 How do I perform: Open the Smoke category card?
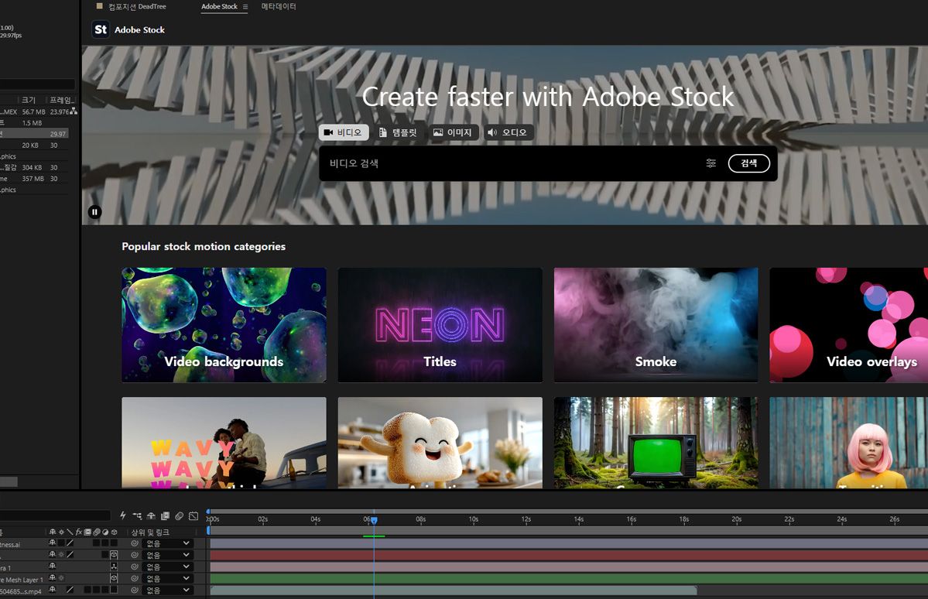(x=656, y=325)
